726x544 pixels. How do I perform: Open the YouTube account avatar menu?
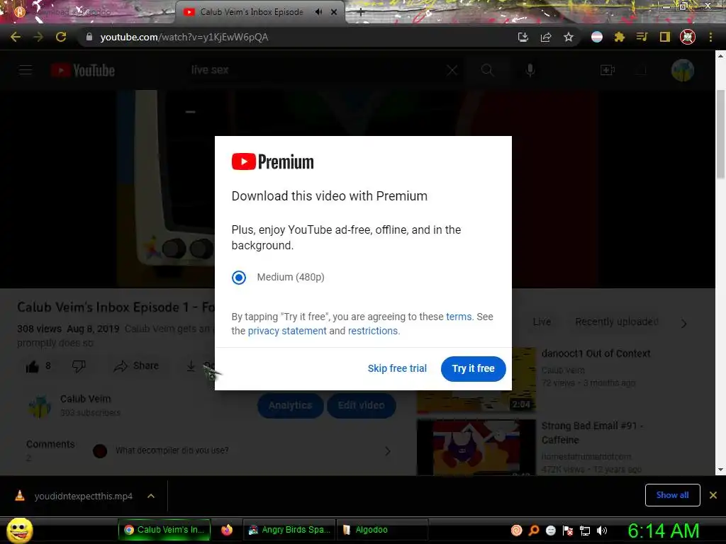click(x=683, y=70)
